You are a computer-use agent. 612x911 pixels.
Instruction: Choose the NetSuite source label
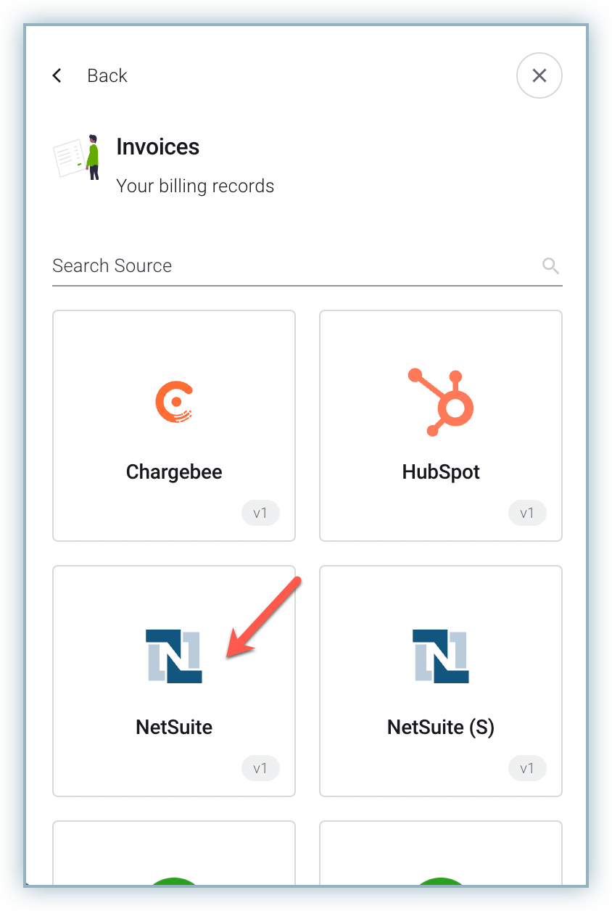(x=174, y=727)
